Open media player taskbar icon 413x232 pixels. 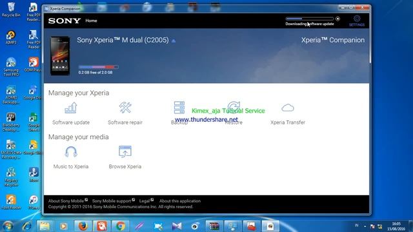63,226
